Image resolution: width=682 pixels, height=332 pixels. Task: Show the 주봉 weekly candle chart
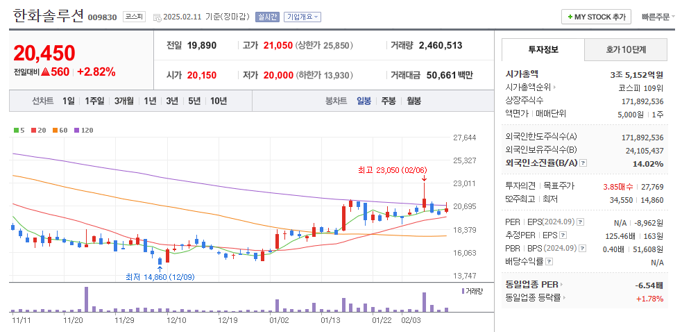click(389, 101)
